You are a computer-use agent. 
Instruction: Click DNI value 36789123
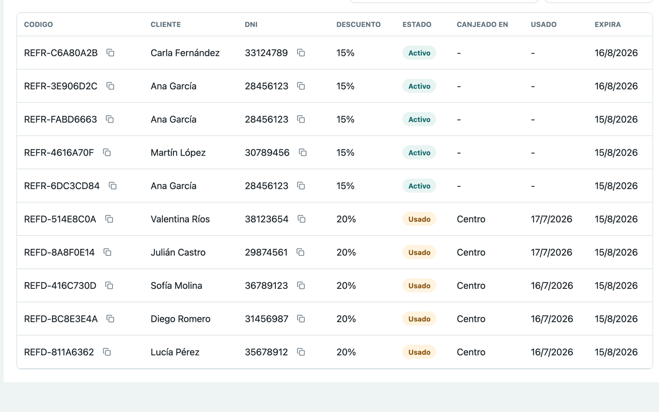[266, 286]
